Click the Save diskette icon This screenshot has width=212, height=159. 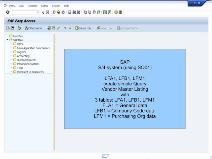click(x=47, y=12)
